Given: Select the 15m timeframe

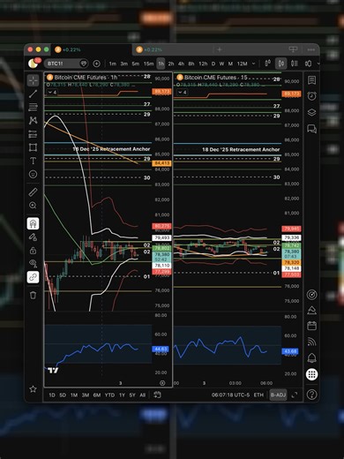Looking at the screenshot, I should click(148, 64).
